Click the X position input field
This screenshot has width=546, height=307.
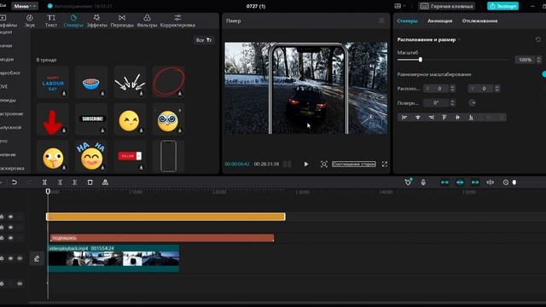pos(439,89)
